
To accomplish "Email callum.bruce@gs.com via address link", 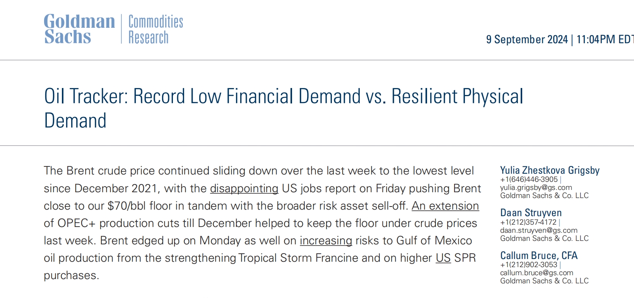I will click(x=537, y=273).
